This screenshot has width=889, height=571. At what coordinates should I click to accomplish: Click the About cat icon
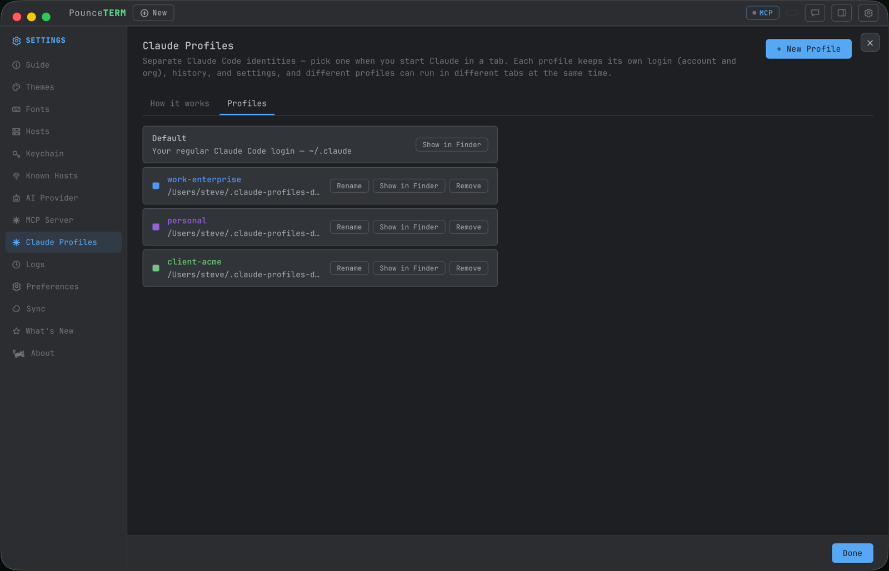19,353
